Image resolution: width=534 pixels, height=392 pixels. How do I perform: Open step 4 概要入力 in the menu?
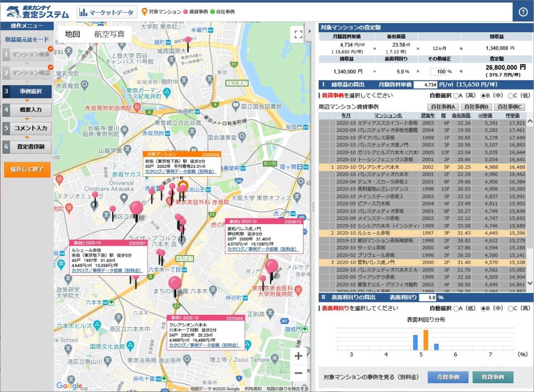coord(27,110)
